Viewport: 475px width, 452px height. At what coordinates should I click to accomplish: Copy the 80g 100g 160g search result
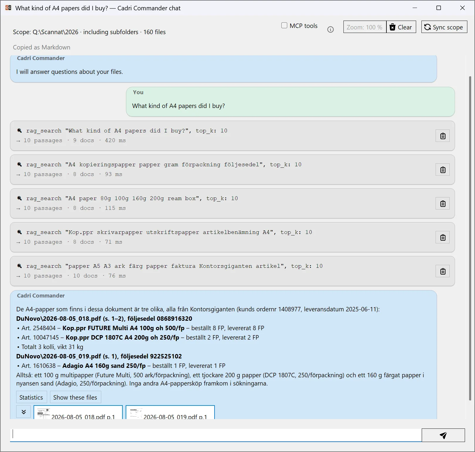click(x=442, y=204)
